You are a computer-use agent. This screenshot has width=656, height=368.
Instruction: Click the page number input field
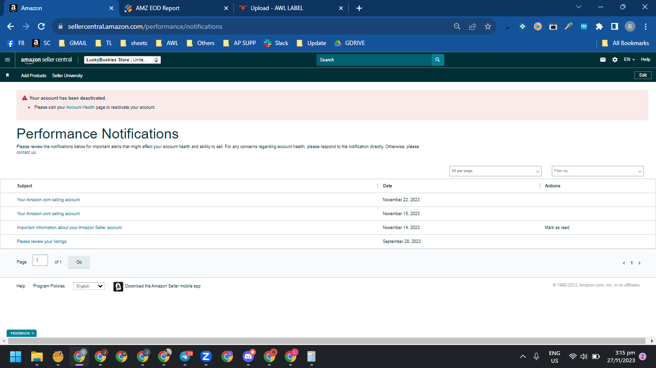(x=40, y=260)
